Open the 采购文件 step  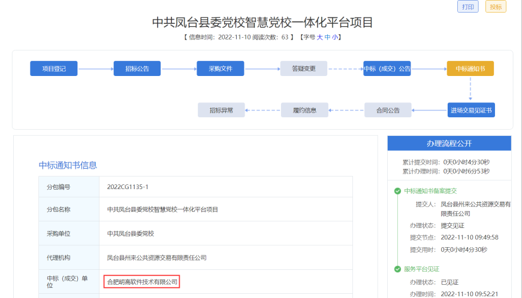click(221, 68)
